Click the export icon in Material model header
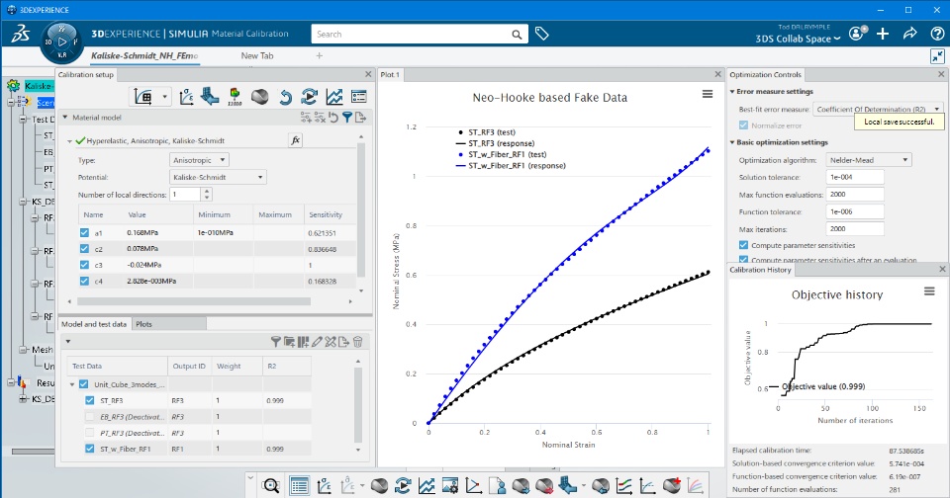The width and height of the screenshot is (950, 498). pyautogui.click(x=361, y=118)
